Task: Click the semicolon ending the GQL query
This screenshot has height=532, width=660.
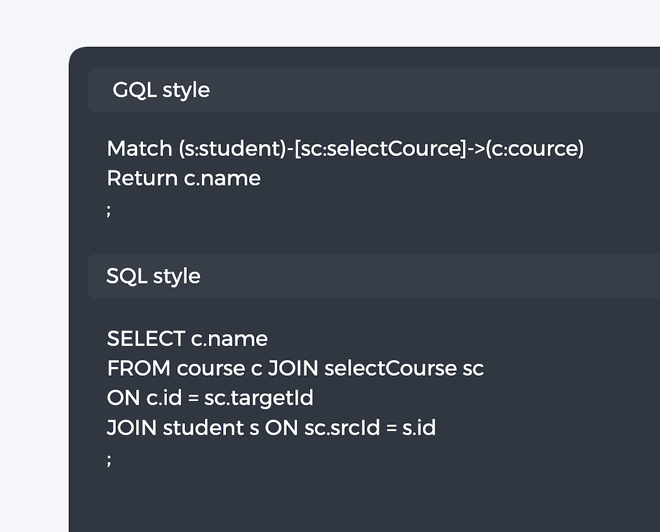Action: click(x=109, y=210)
